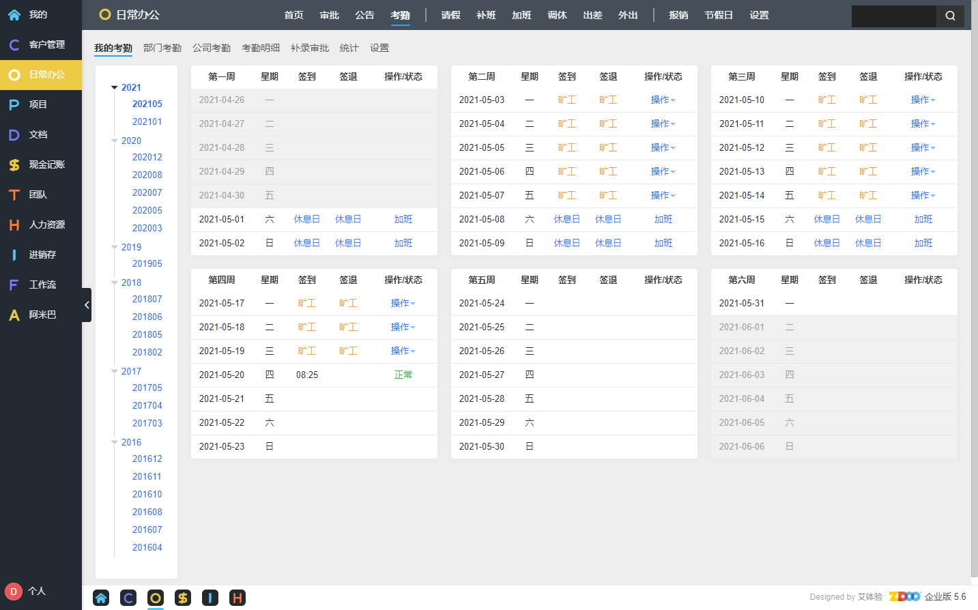Switch to 统计 tab
Viewport: 978px width, 610px height.
[349, 48]
